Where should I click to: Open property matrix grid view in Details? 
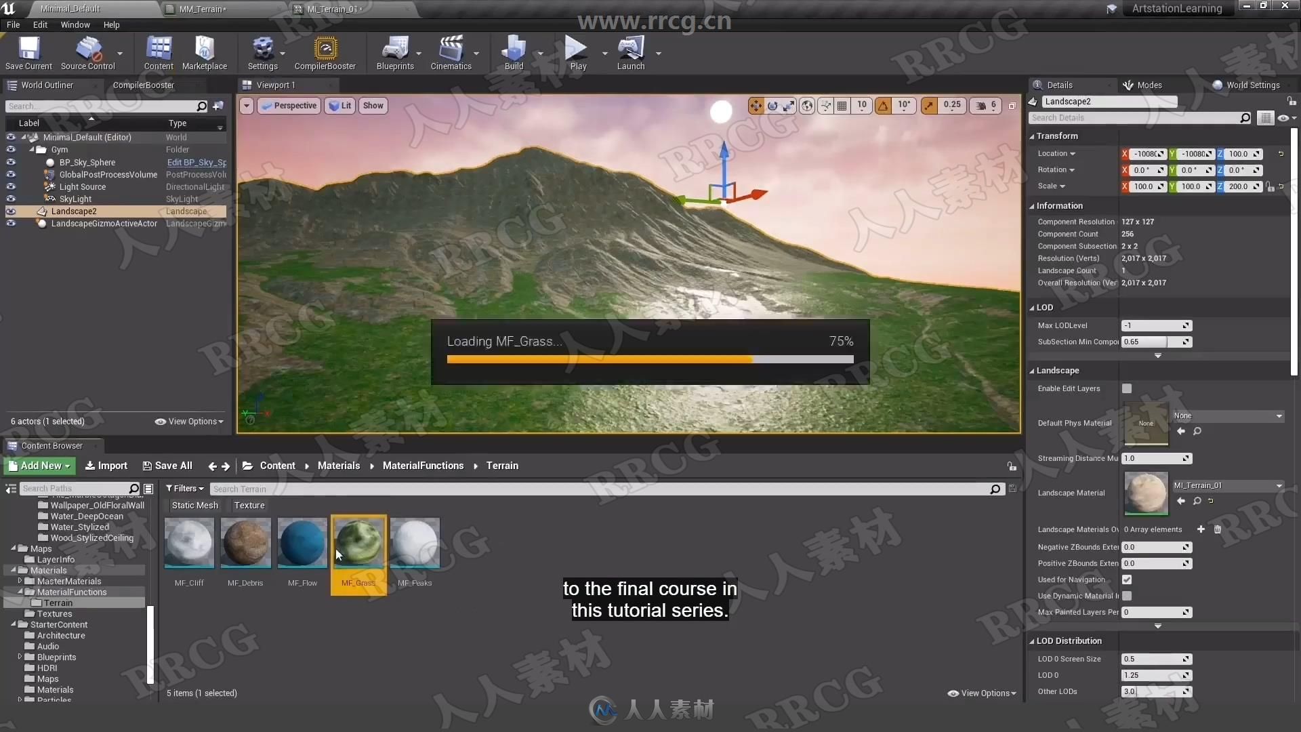1265,118
